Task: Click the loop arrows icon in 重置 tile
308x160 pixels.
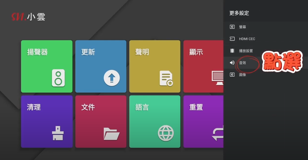Action: 218,133
